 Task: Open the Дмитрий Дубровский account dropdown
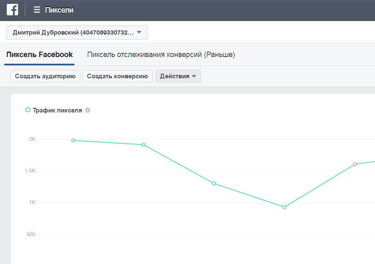77,32
